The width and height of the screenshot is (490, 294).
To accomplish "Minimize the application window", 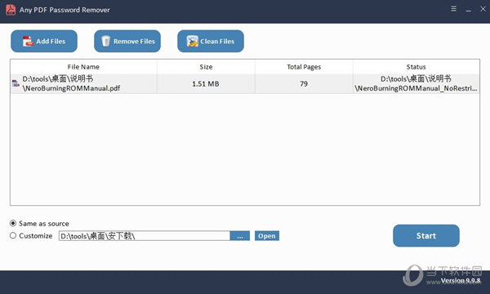I will [469, 10].
